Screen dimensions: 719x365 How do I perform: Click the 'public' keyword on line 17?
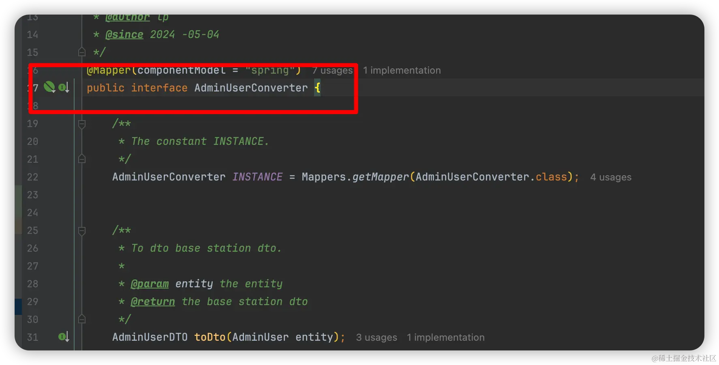tap(105, 88)
